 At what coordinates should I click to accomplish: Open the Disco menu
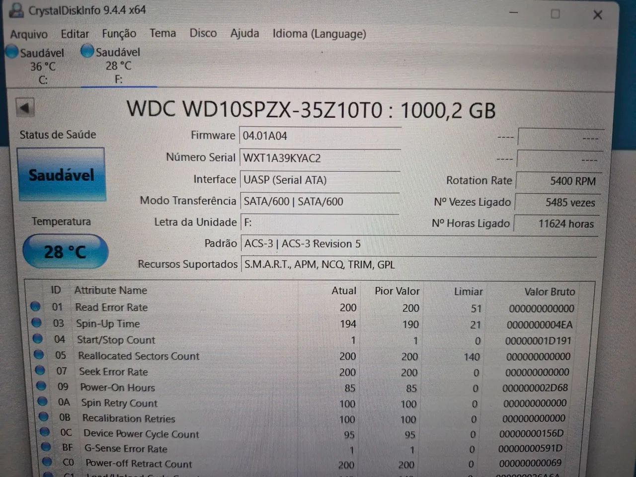pos(203,33)
